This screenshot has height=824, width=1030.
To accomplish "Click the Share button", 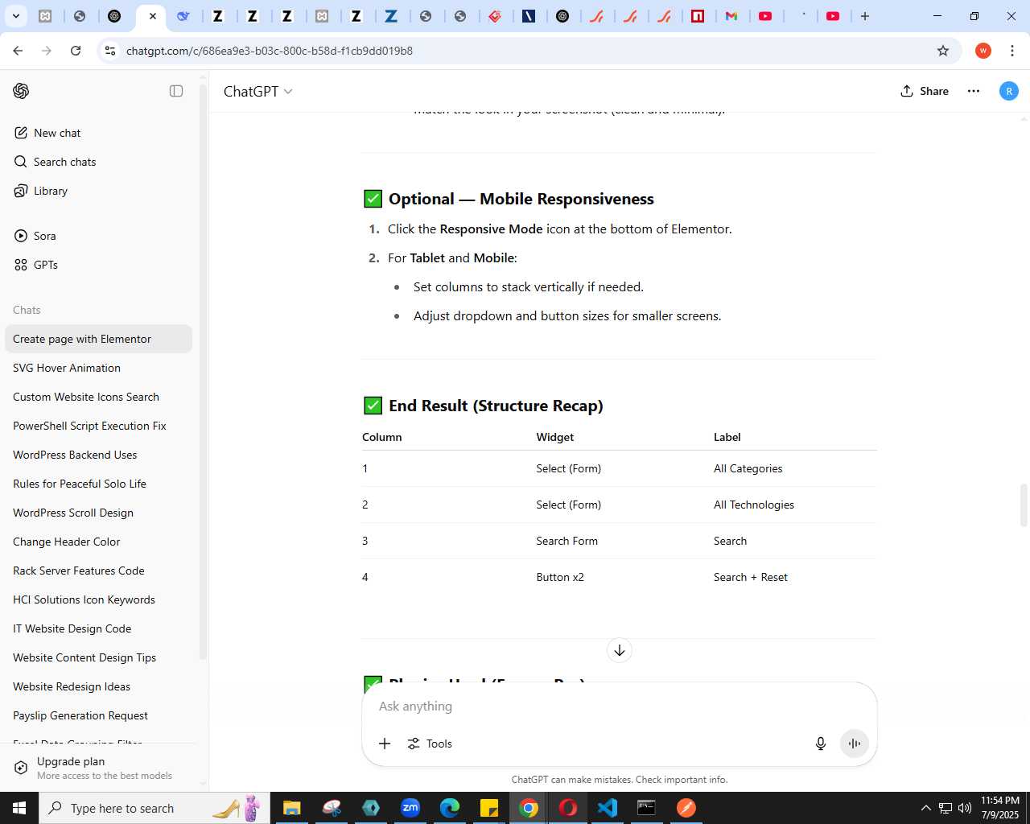I will coord(925,91).
